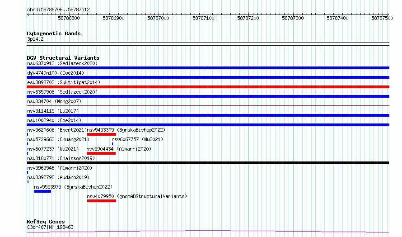Click ruler position 58787100
The height and width of the screenshot is (237, 402).
click(x=203, y=18)
